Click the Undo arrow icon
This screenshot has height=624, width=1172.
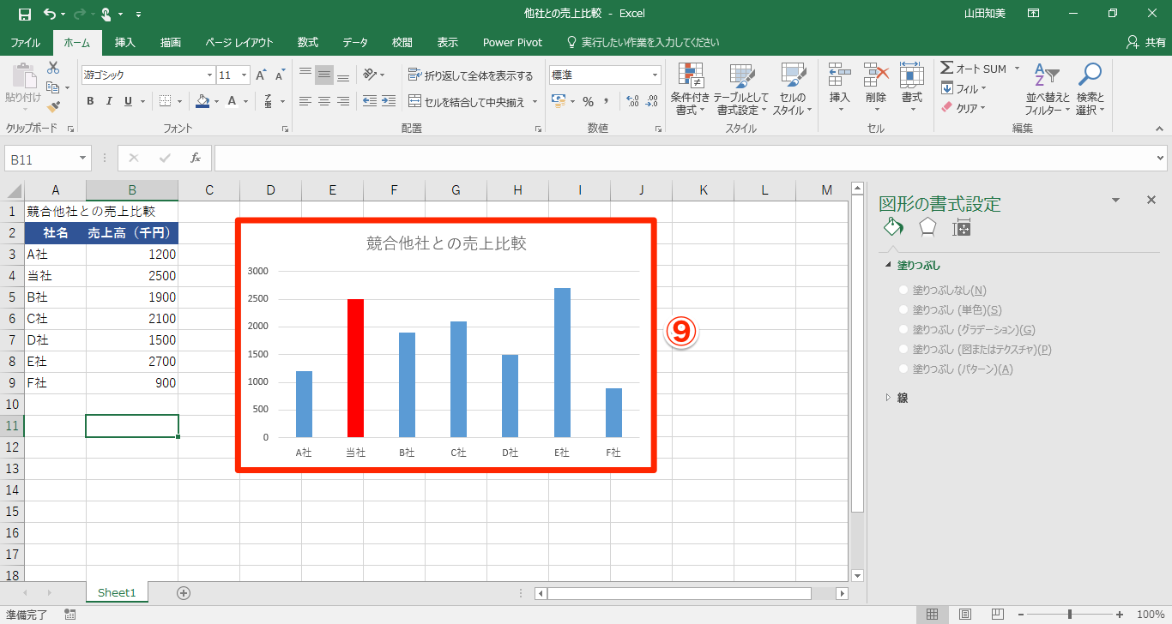pos(50,14)
